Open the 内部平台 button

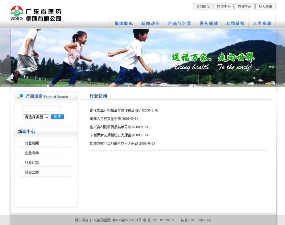point(245,6)
